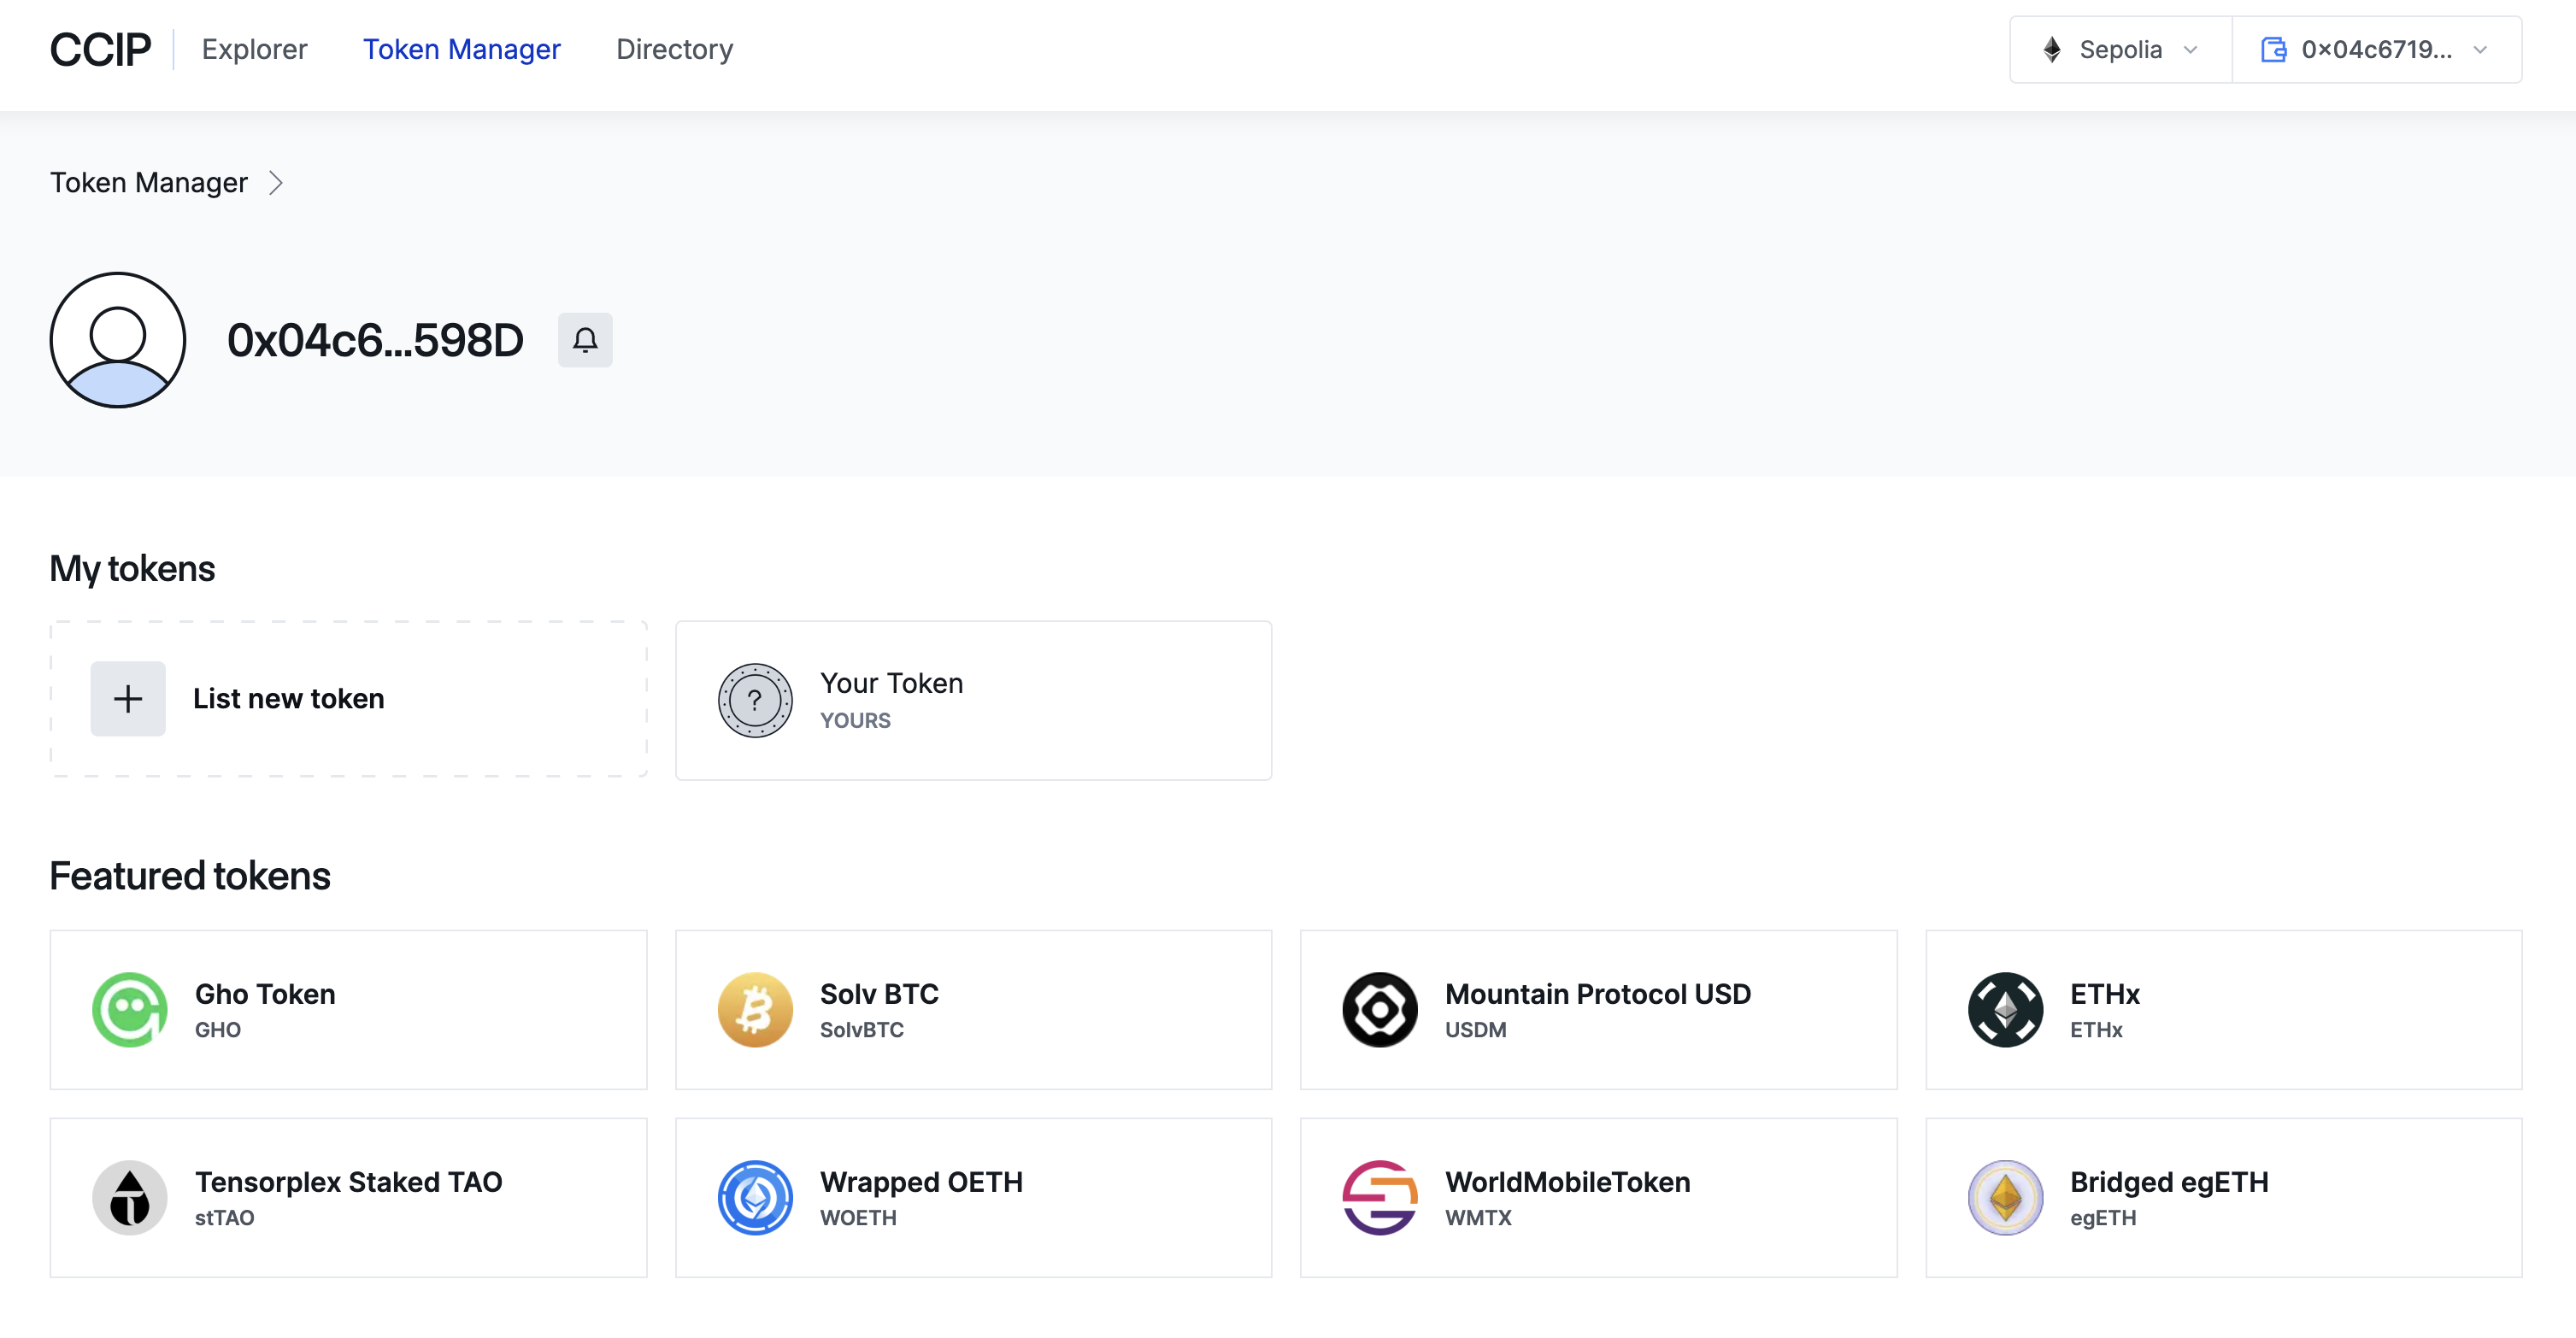2576x1338 pixels.
Task: Click the USDM Mountain Protocol icon
Action: click(x=1380, y=1007)
